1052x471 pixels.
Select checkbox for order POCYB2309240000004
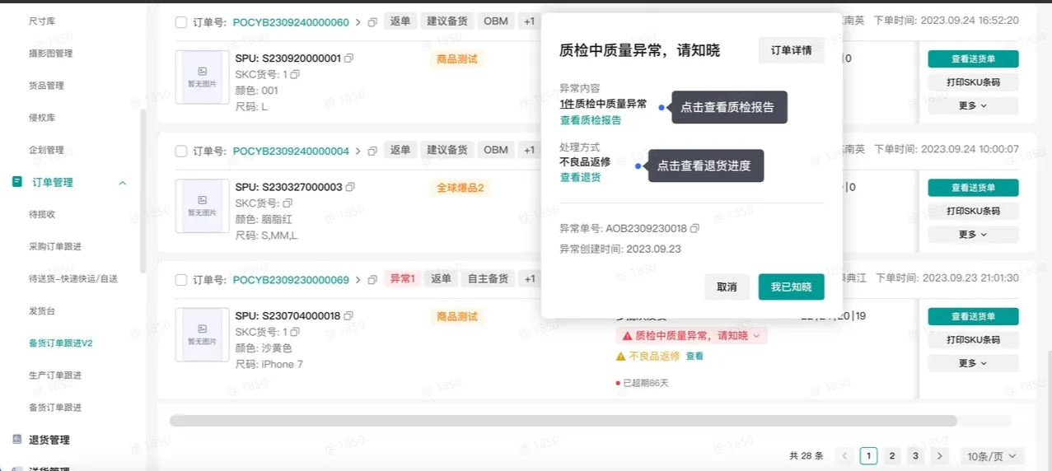tap(181, 151)
